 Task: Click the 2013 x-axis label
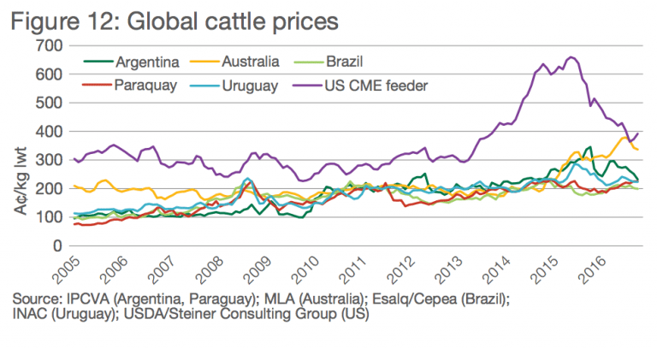448,269
